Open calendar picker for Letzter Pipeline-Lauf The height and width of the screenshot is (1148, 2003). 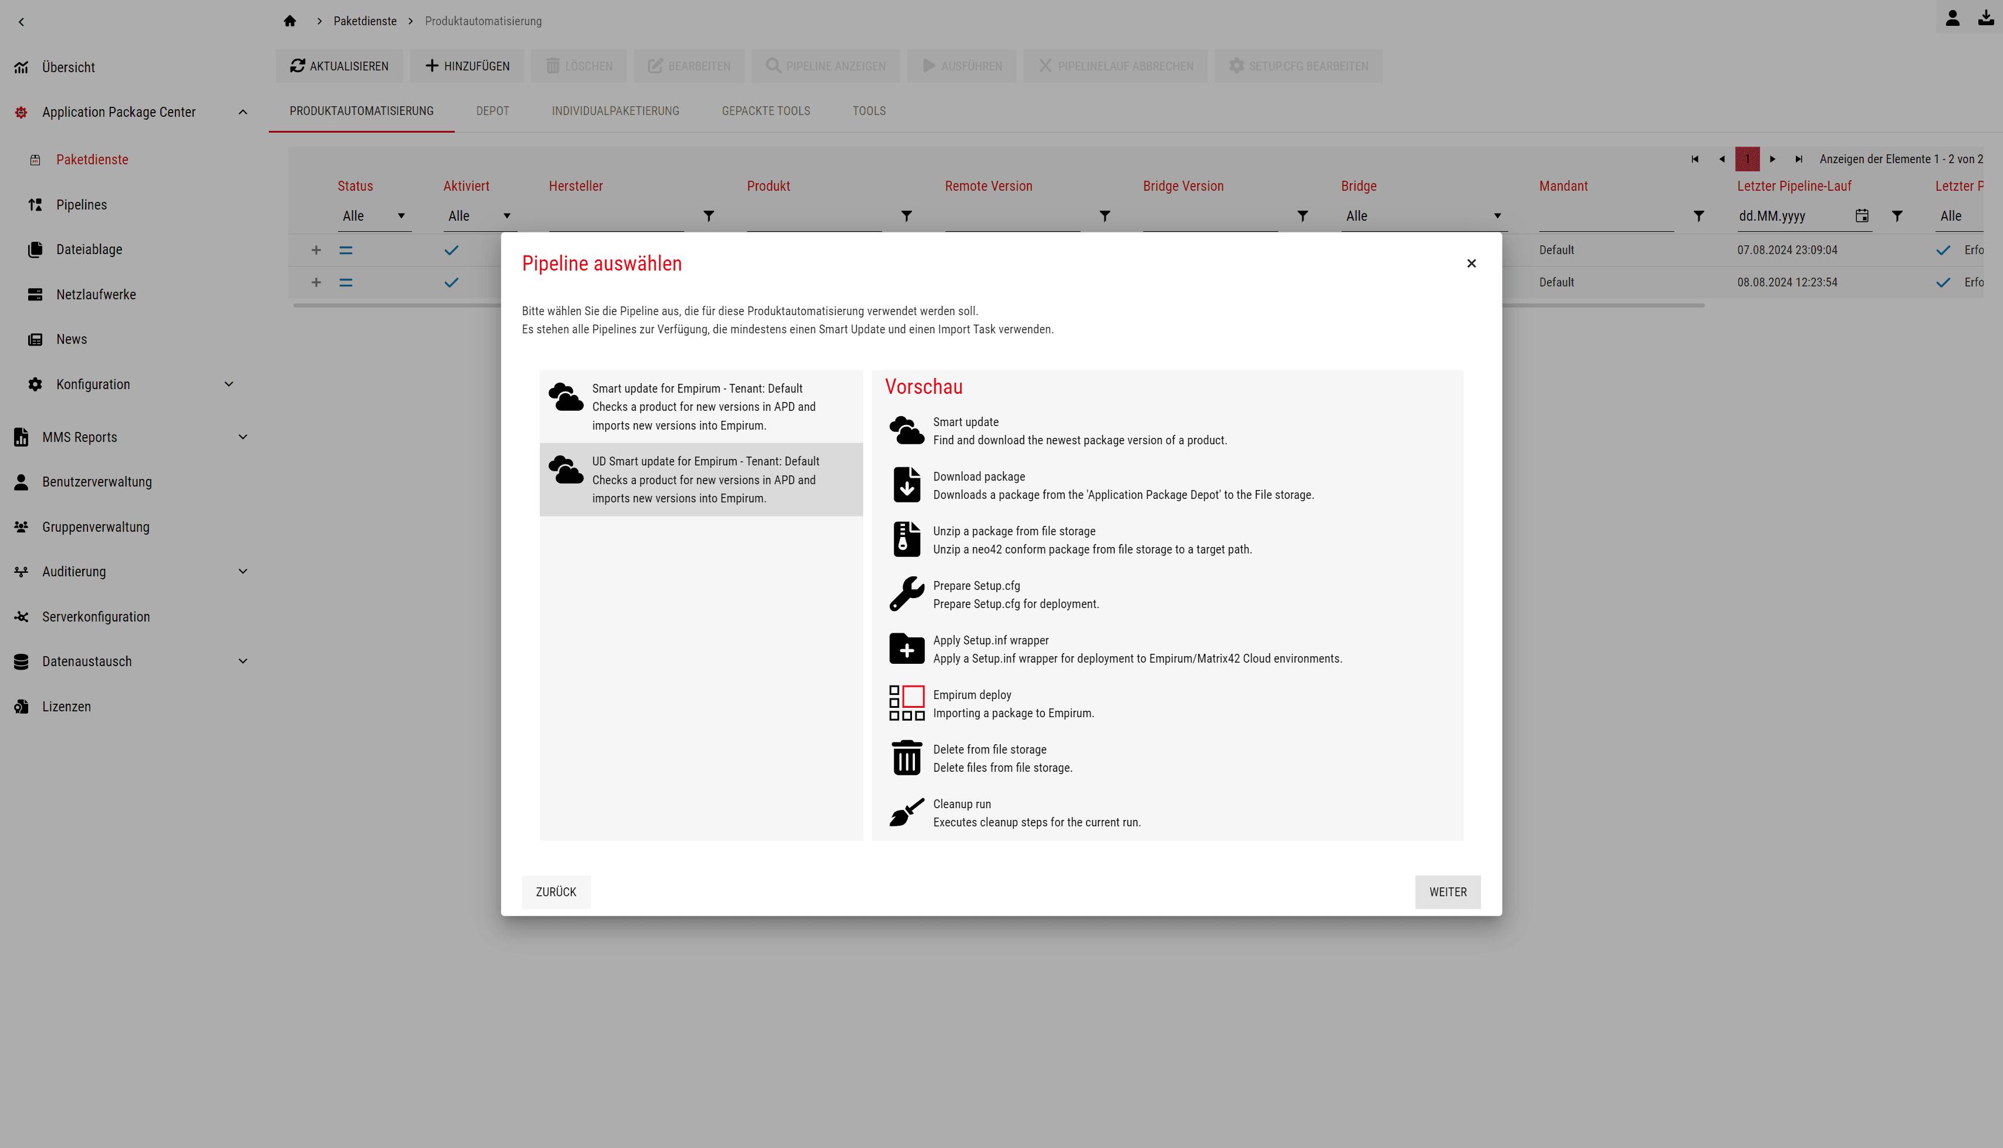[x=1862, y=216]
